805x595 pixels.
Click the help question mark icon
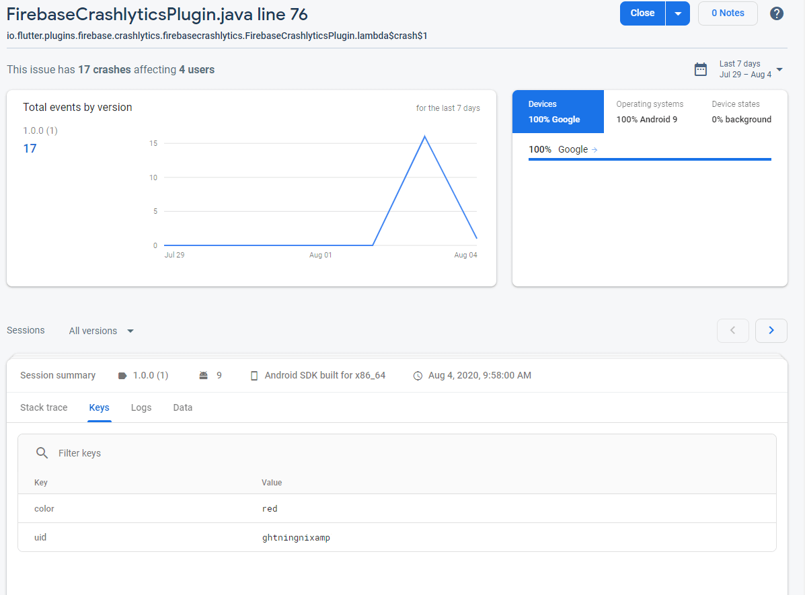click(776, 13)
